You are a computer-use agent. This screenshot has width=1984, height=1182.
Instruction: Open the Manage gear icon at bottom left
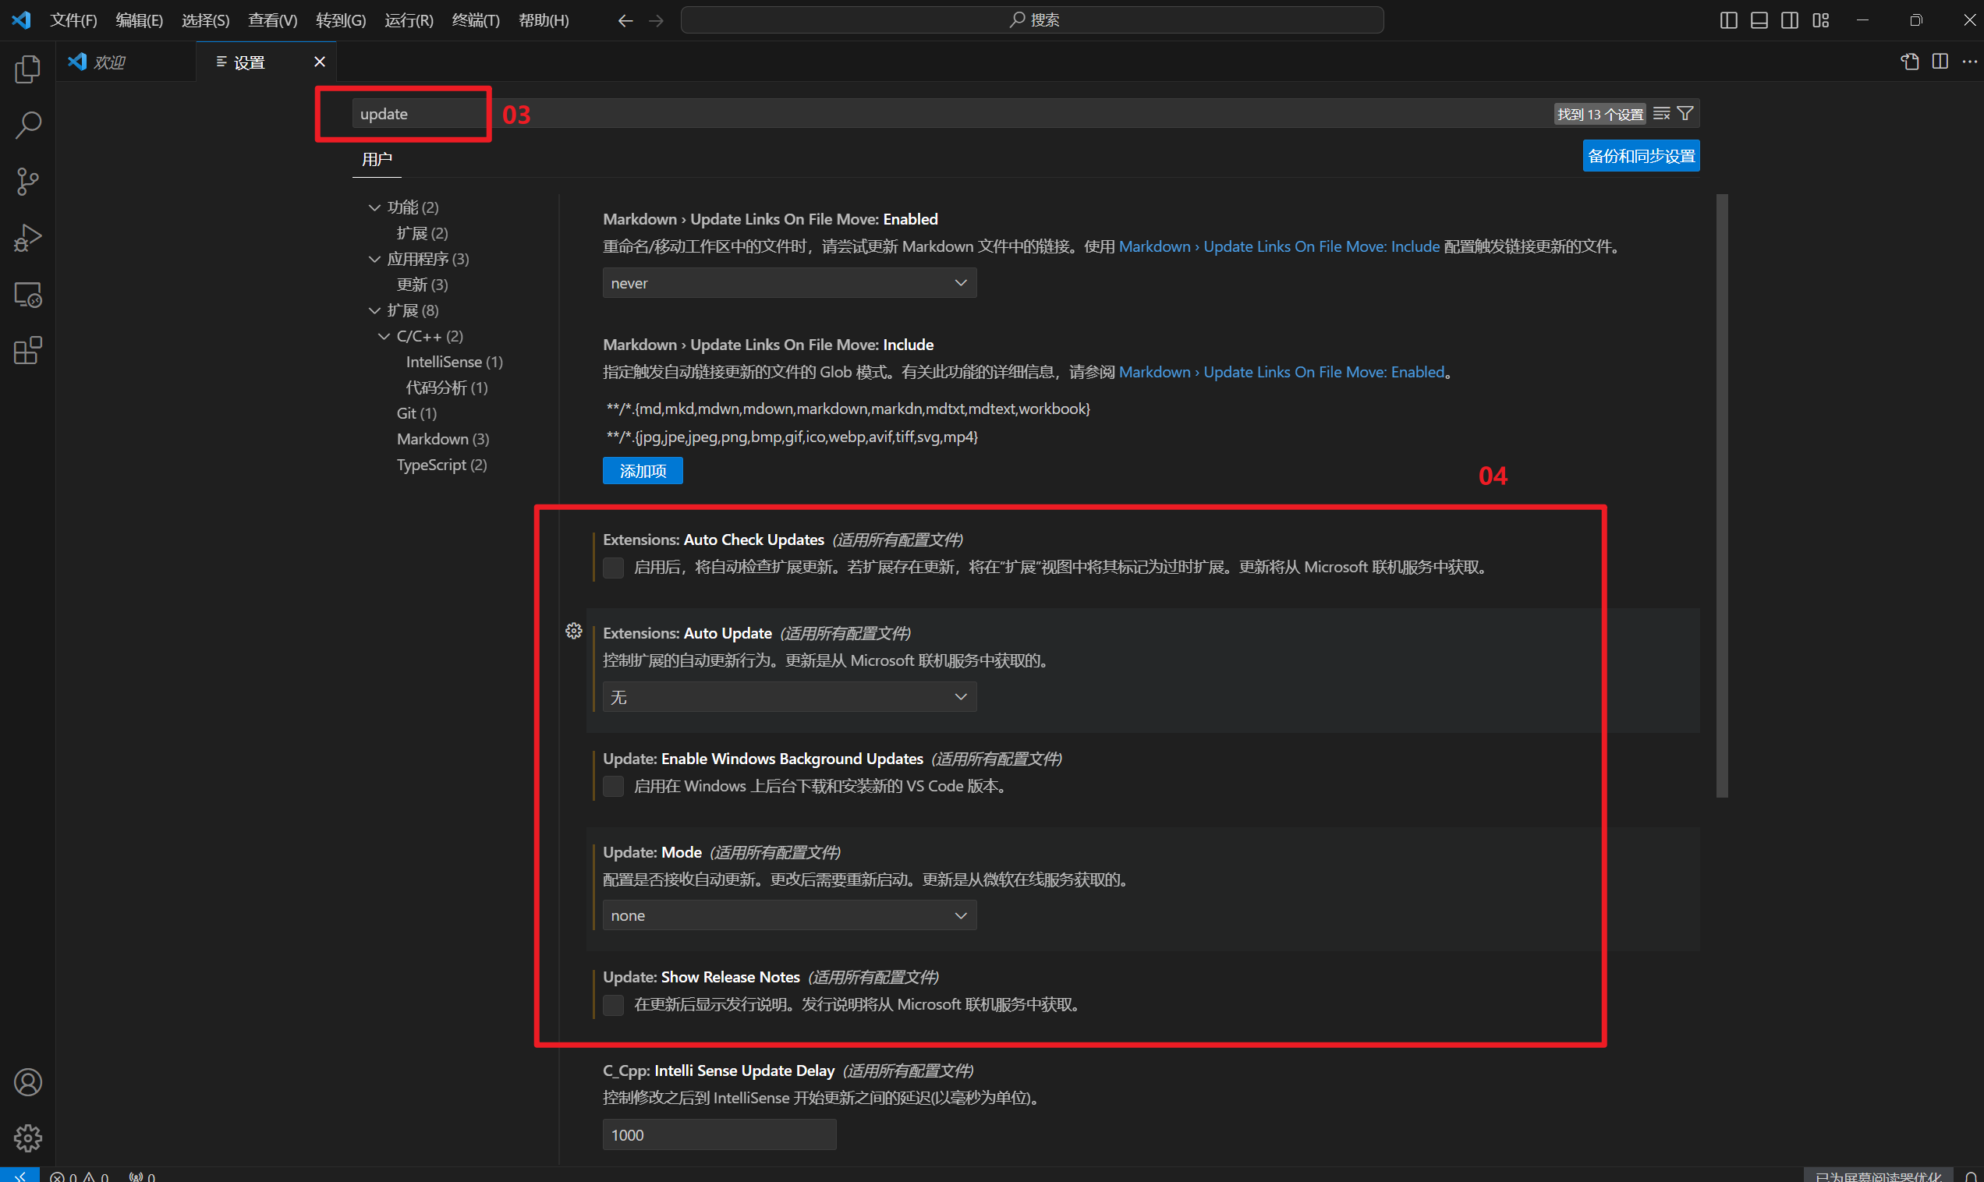pos(28,1138)
